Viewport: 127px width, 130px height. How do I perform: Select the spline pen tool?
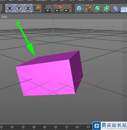[x=88, y=8]
